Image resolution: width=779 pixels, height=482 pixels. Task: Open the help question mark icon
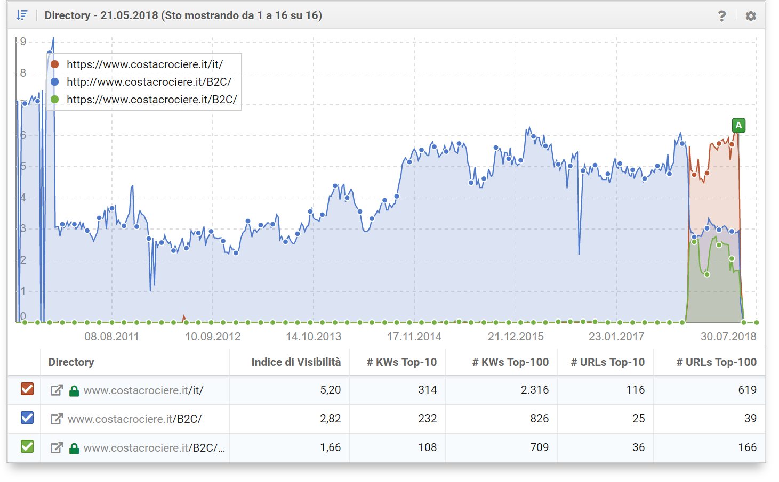[x=722, y=16]
